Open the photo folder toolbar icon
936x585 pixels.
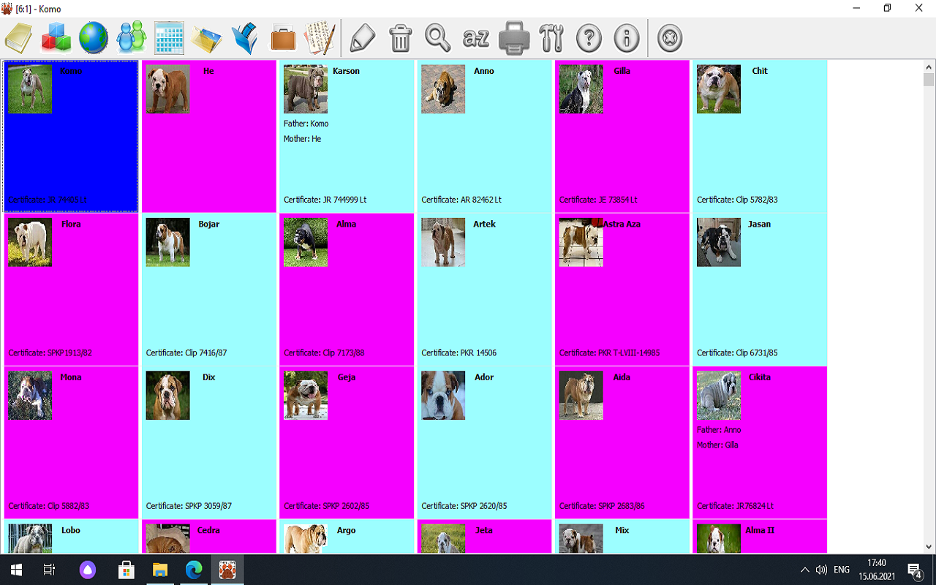tap(207, 37)
